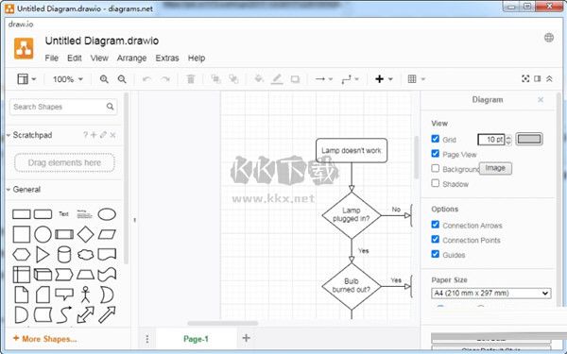Click the draw.io orange logo icon
Screen dimensions: 567x354
(x=24, y=48)
